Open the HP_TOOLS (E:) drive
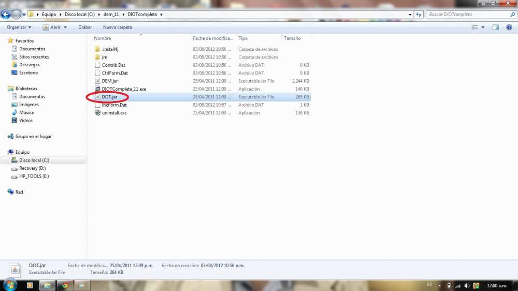 (x=34, y=176)
